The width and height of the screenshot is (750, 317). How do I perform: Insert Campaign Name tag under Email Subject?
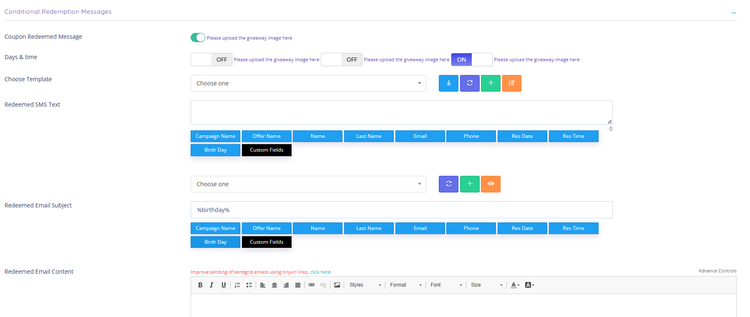click(215, 228)
